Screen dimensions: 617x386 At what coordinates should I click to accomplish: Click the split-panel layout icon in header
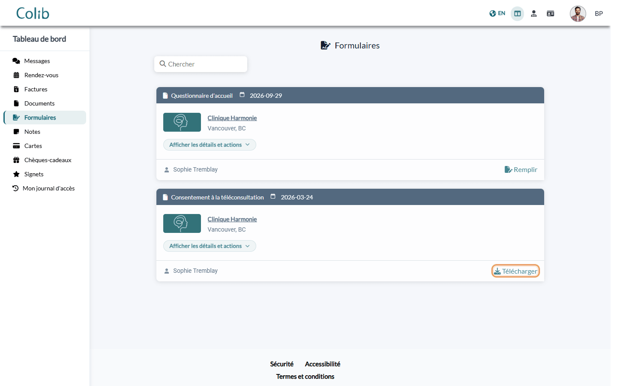[518, 14]
